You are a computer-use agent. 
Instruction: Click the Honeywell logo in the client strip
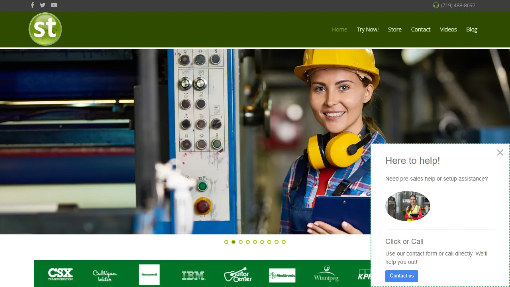(x=149, y=274)
